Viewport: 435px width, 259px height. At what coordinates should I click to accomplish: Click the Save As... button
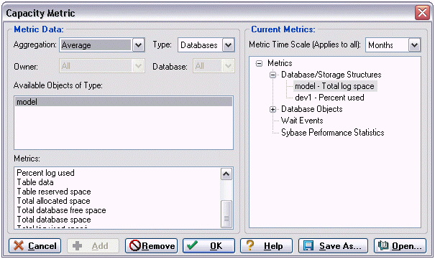[333, 245]
